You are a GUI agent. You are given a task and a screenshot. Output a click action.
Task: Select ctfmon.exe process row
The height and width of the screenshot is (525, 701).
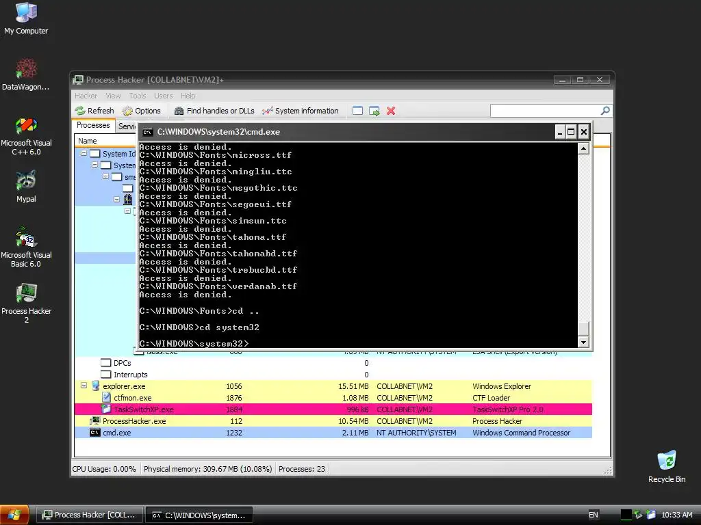[x=333, y=398]
